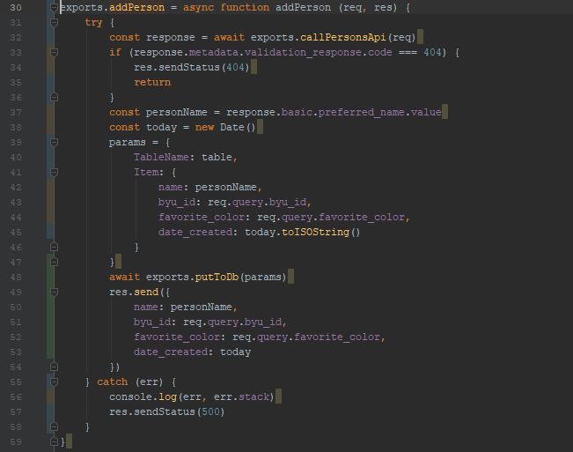Click 'console.log' on line 56

tap(143, 396)
